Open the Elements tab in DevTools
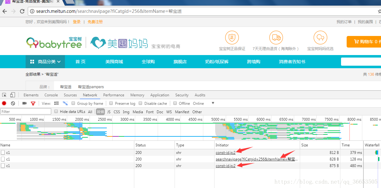This screenshot has height=188, width=381. coord(31,95)
